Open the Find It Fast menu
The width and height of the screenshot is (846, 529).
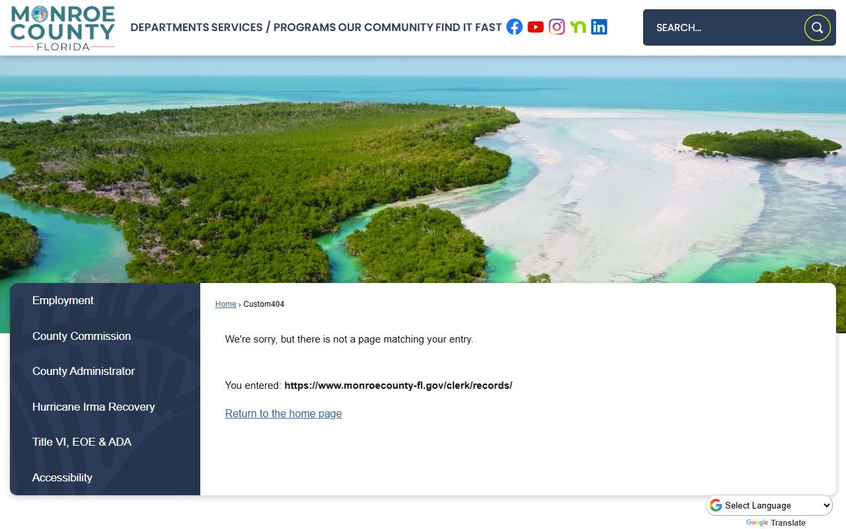tap(469, 27)
